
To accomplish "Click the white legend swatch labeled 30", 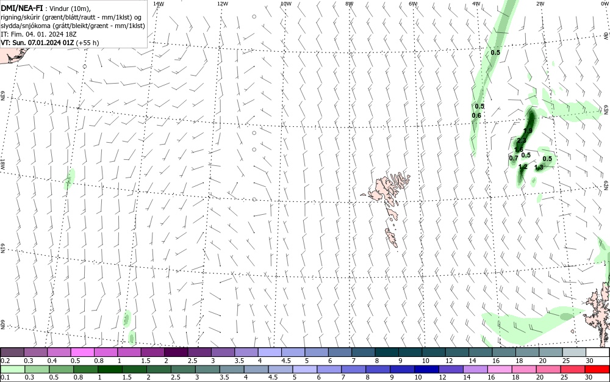I will (x=598, y=353).
